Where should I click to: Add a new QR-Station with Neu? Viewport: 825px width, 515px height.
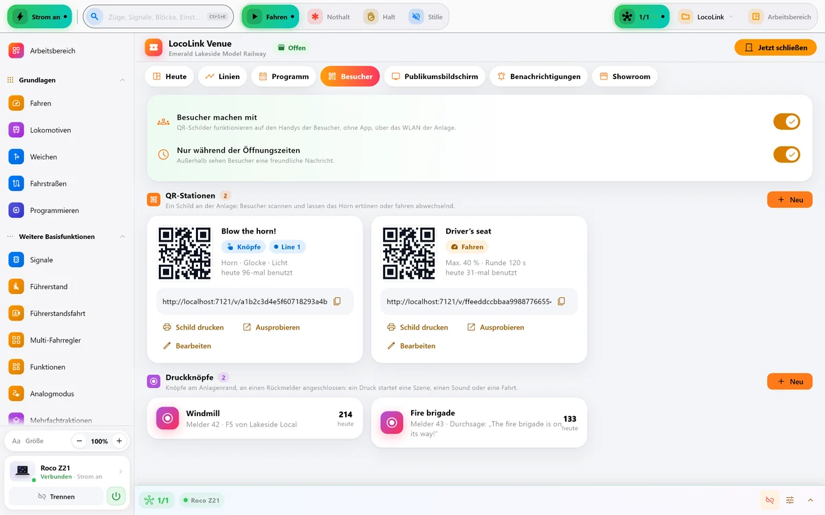click(x=790, y=200)
